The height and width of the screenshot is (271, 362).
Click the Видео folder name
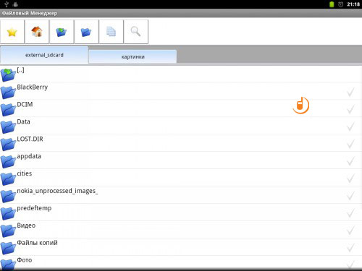26,226
